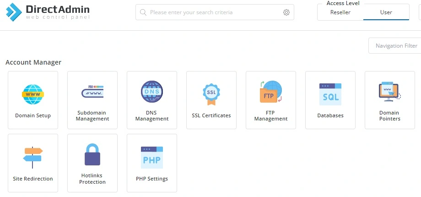Viewport: 421px width, 197px height.
Task: Switch access level to Reseller
Action: click(x=340, y=12)
